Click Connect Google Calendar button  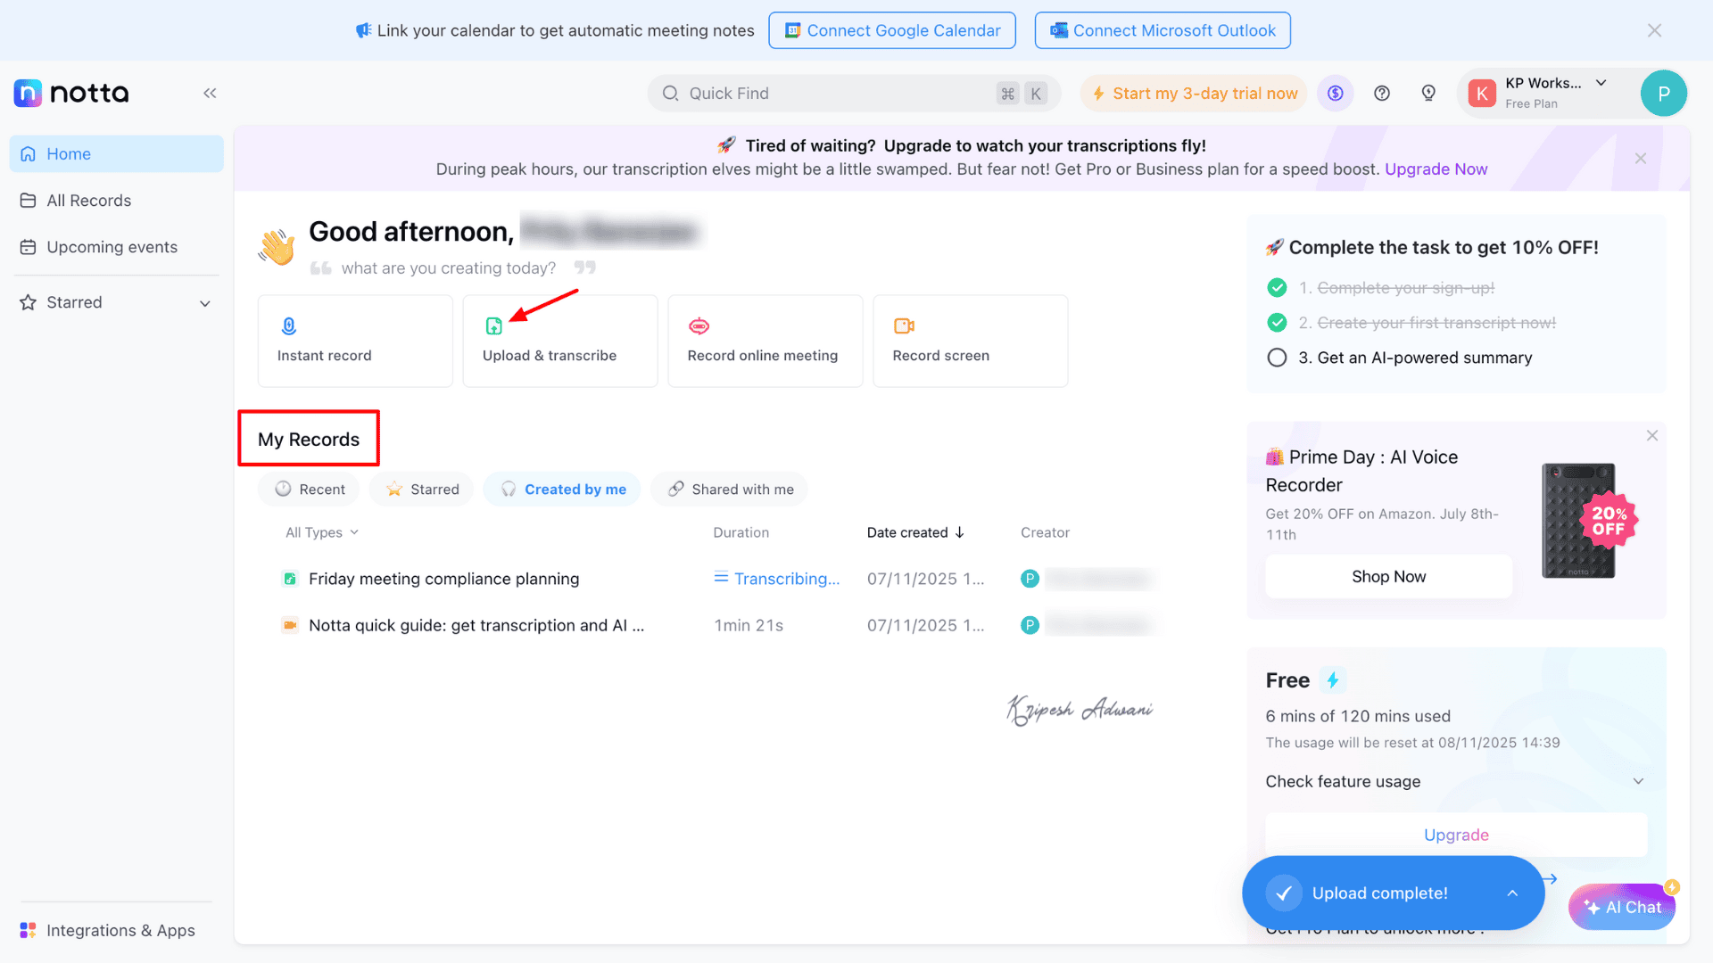891,30
